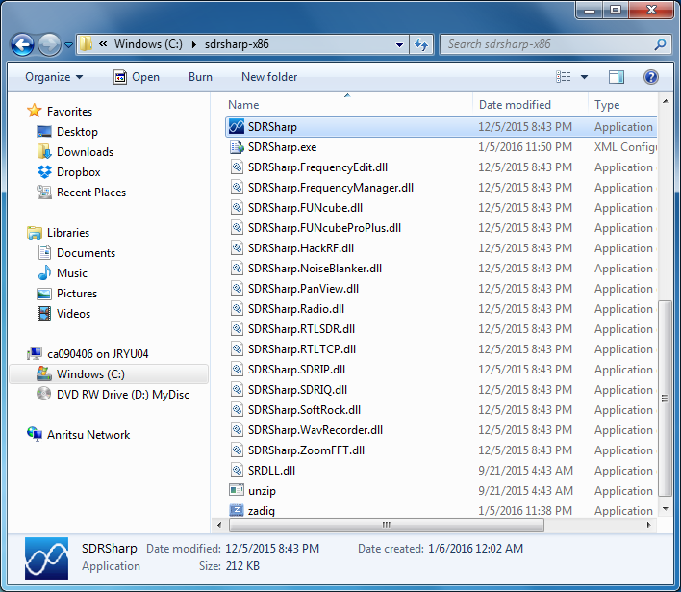The width and height of the screenshot is (681, 592).
Task: Select SDRSharp.PanView.dll file name
Action: coord(303,289)
